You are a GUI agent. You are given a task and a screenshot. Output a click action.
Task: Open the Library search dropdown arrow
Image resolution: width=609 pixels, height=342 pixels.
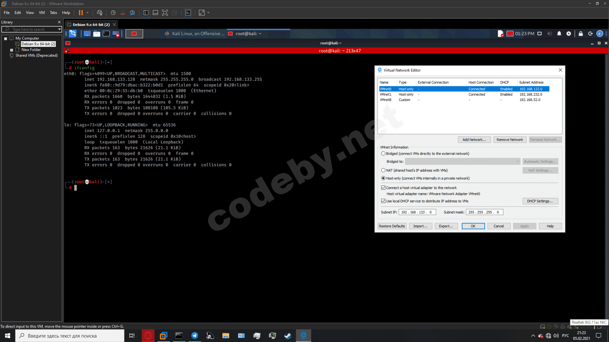tap(59, 29)
